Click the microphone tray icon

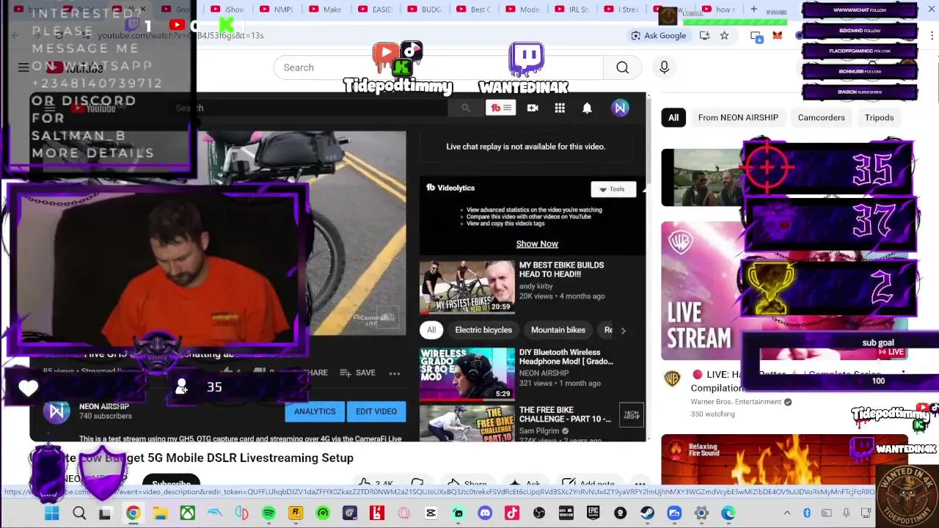point(847,513)
